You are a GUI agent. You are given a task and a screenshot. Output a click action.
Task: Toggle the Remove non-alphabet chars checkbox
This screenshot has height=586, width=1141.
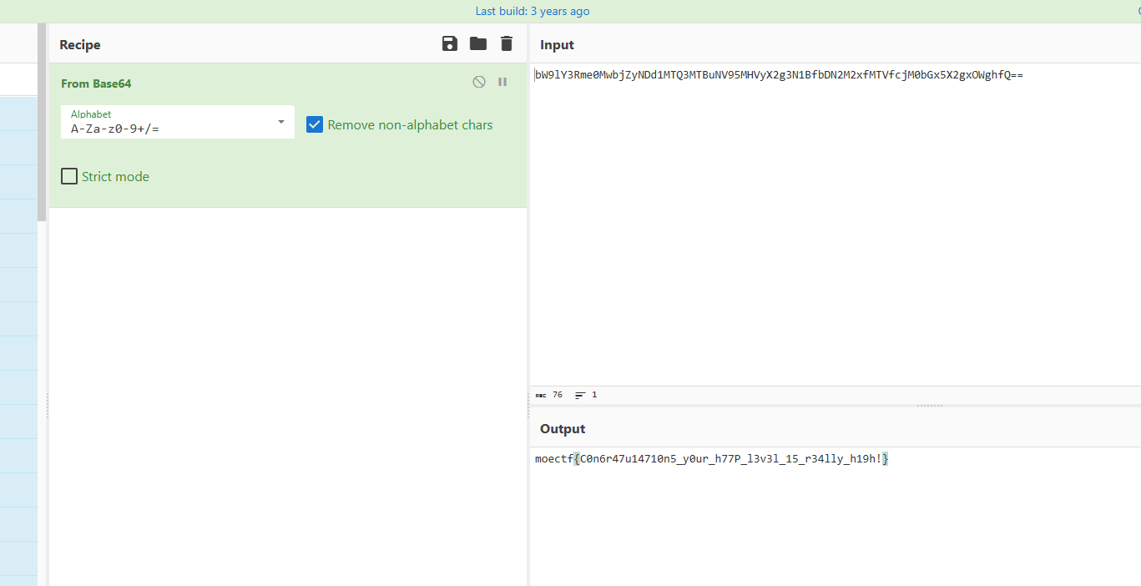pos(315,124)
